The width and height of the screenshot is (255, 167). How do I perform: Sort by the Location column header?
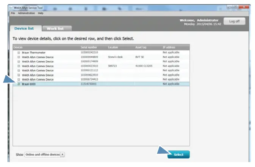point(113,47)
